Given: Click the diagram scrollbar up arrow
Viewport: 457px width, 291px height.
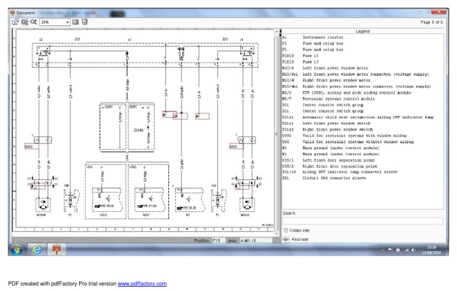Looking at the screenshot, I should click(277, 31).
